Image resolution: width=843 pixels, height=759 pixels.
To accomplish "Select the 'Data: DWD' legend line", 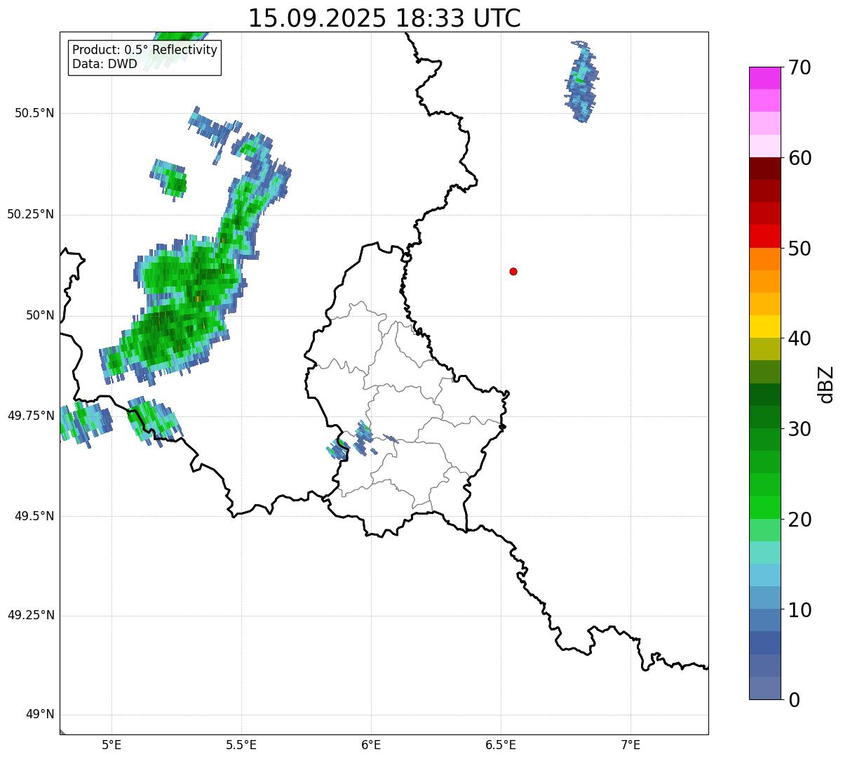I will pyautogui.click(x=104, y=65).
